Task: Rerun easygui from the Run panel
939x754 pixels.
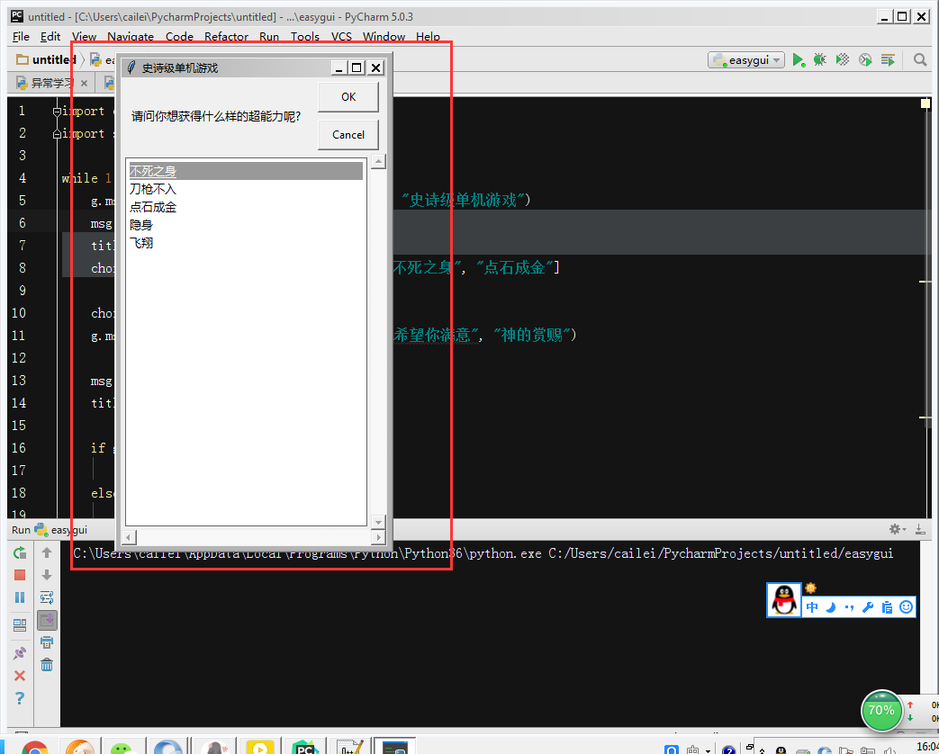Action: (20, 552)
